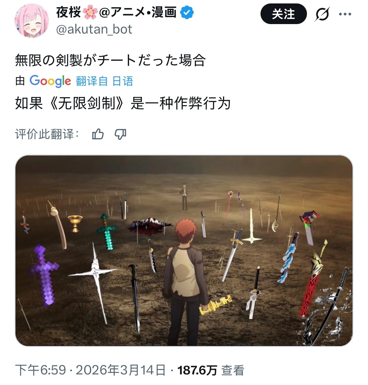Tap the 下午6:59 timestamp

click(40, 370)
